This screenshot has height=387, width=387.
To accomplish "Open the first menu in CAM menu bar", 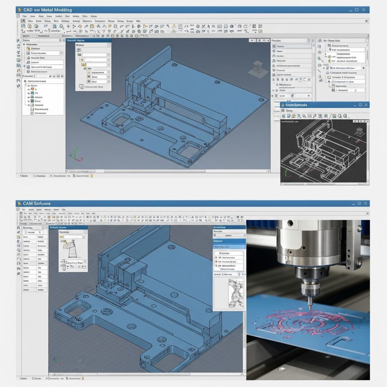I will (x=23, y=209).
